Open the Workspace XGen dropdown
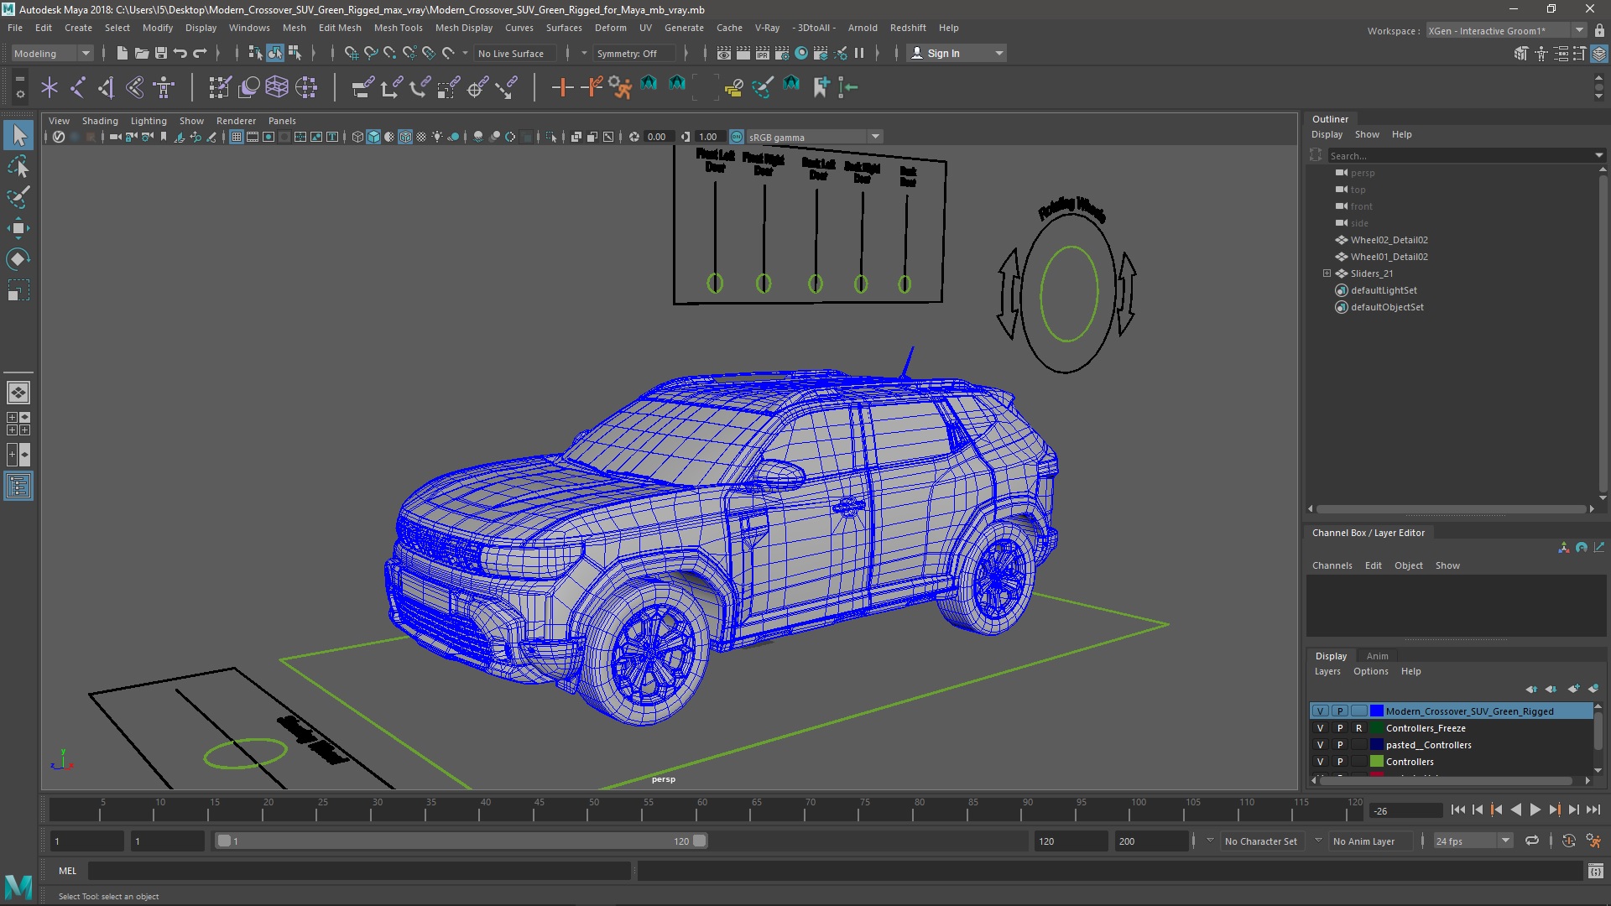Image resolution: width=1611 pixels, height=906 pixels. pyautogui.click(x=1506, y=30)
